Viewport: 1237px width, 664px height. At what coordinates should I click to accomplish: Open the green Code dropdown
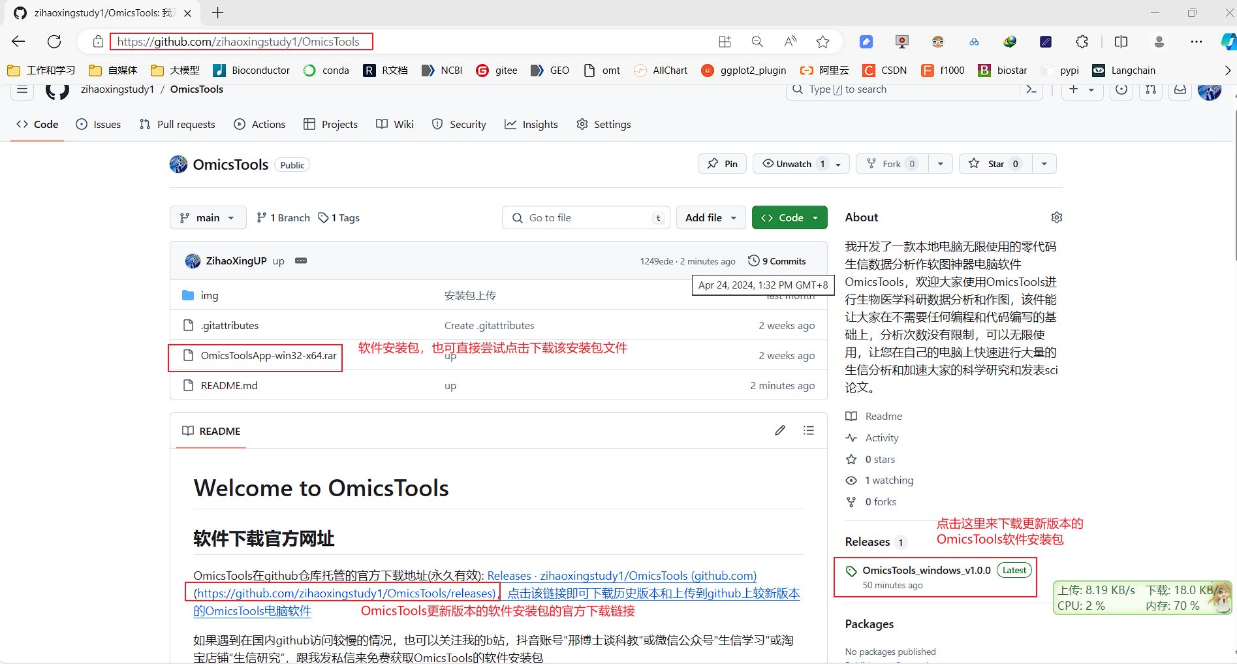click(x=789, y=217)
